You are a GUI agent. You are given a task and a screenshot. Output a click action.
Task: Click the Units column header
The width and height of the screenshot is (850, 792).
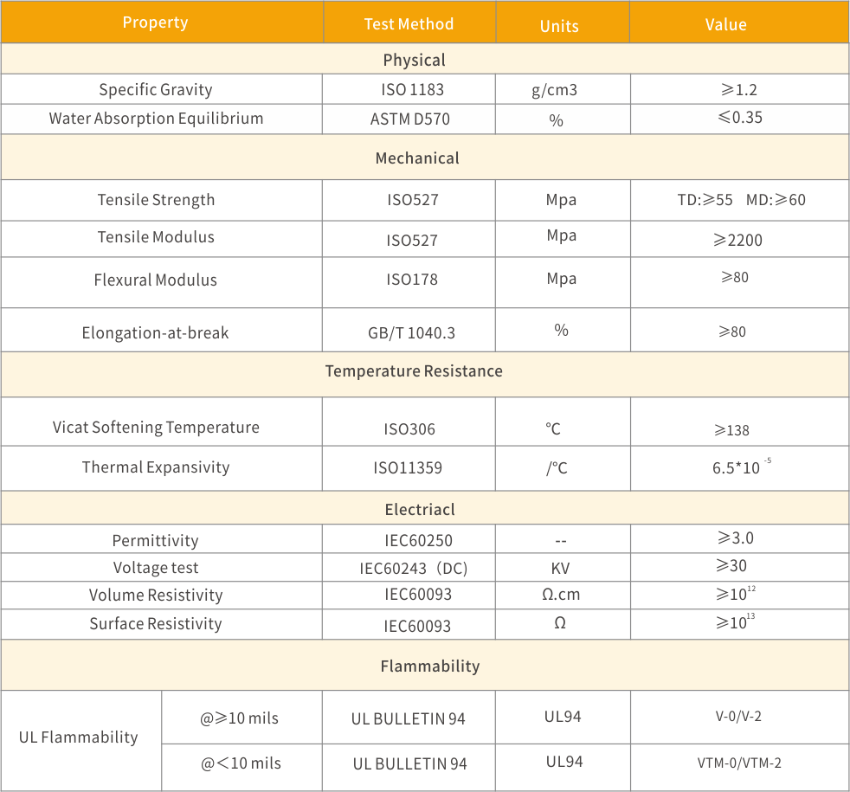559,26
